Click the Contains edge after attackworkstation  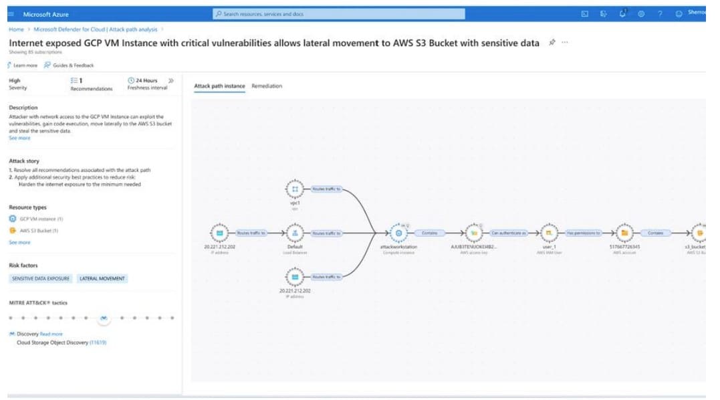tap(430, 233)
